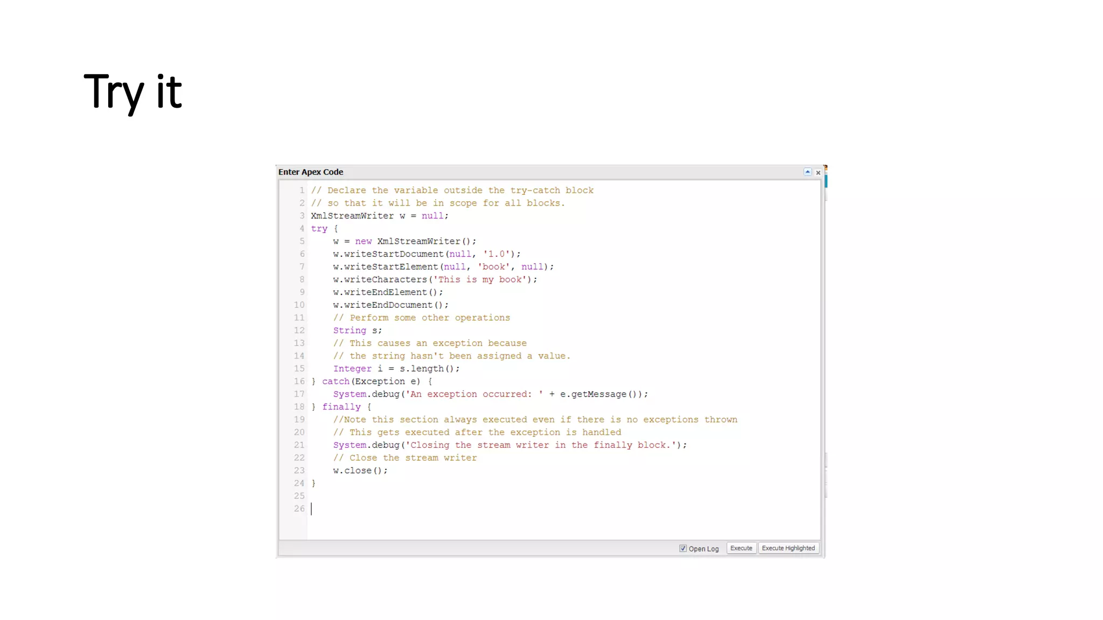Click the 'Closing the stream writer' debug line
The width and height of the screenshot is (1103, 620).
509,445
